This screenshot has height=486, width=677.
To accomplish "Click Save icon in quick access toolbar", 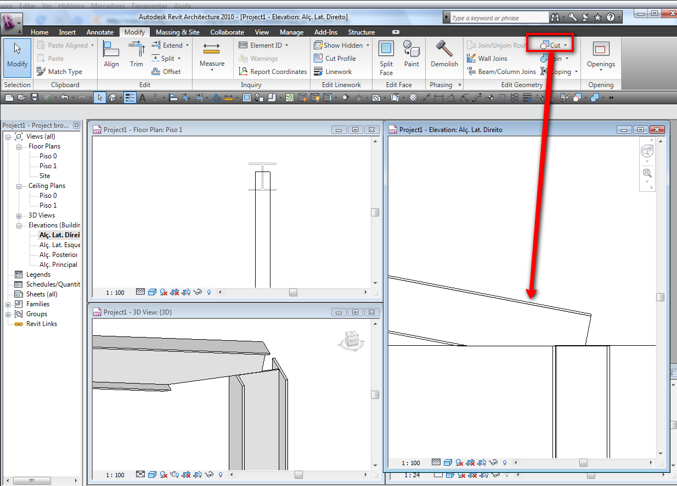I will [x=34, y=98].
